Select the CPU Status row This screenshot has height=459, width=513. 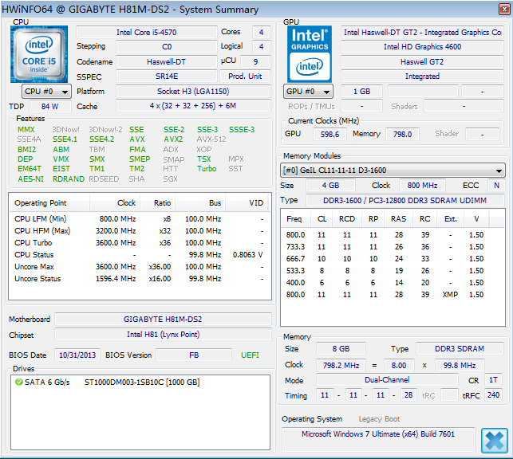(x=140, y=255)
